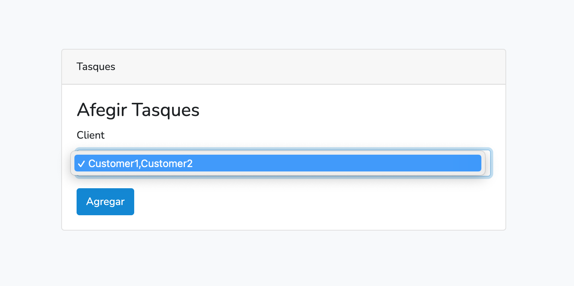Screen dimensions: 574x286
Task: Click the word Customer2 in the list
Action: tap(167, 163)
